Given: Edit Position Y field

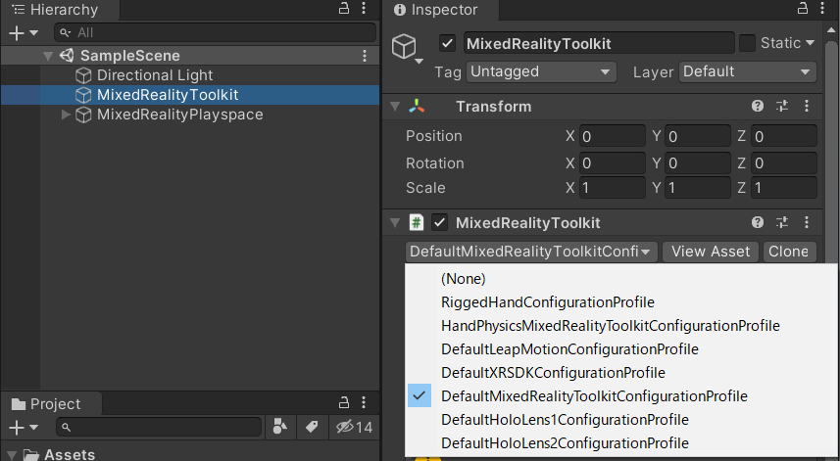Looking at the screenshot, I should (x=698, y=136).
